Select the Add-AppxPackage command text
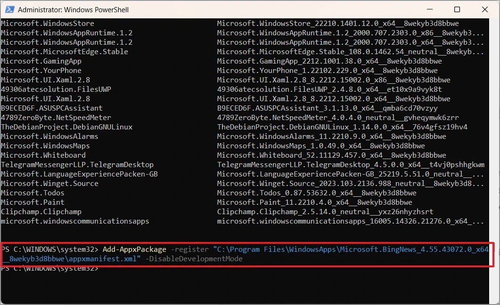The width and height of the screenshot is (500, 305). 135,249
